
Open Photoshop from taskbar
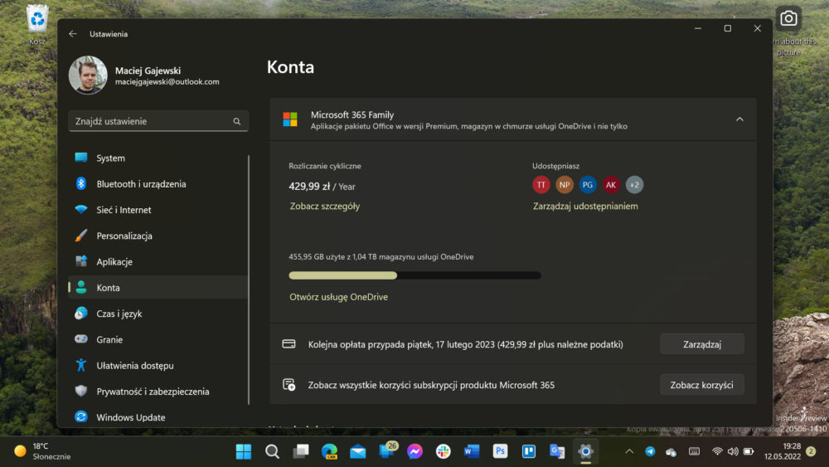coord(500,452)
